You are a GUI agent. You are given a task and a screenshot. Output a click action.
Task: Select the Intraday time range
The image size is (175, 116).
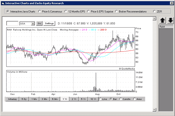click(x=12, y=99)
